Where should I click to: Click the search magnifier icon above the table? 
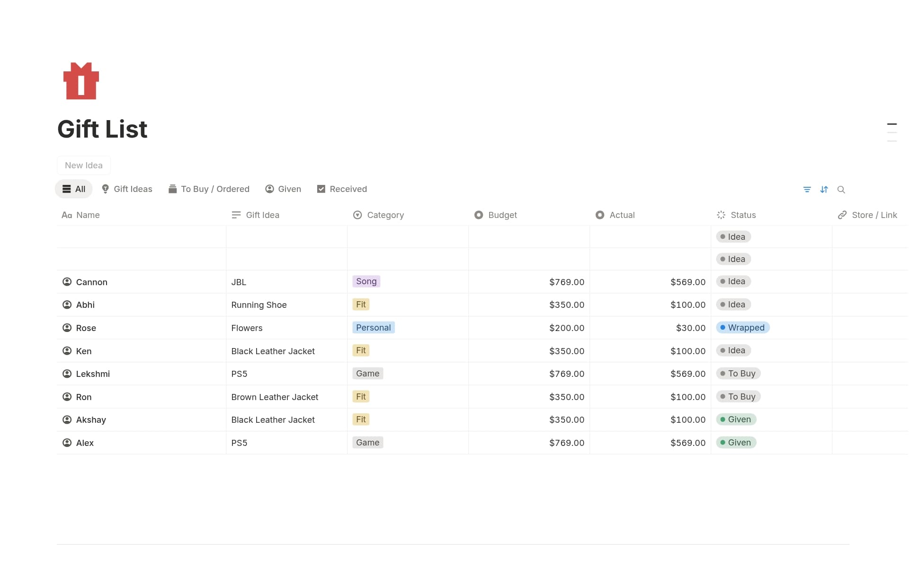tap(841, 189)
